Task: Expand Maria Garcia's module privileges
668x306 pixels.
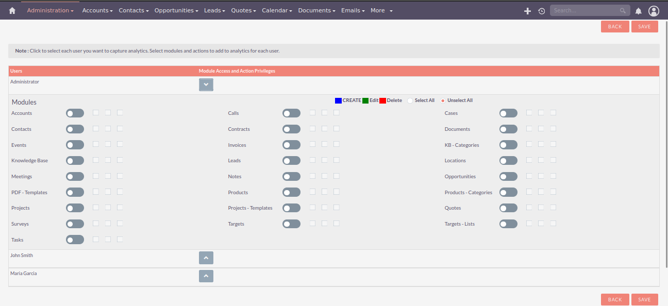Action: point(206,276)
